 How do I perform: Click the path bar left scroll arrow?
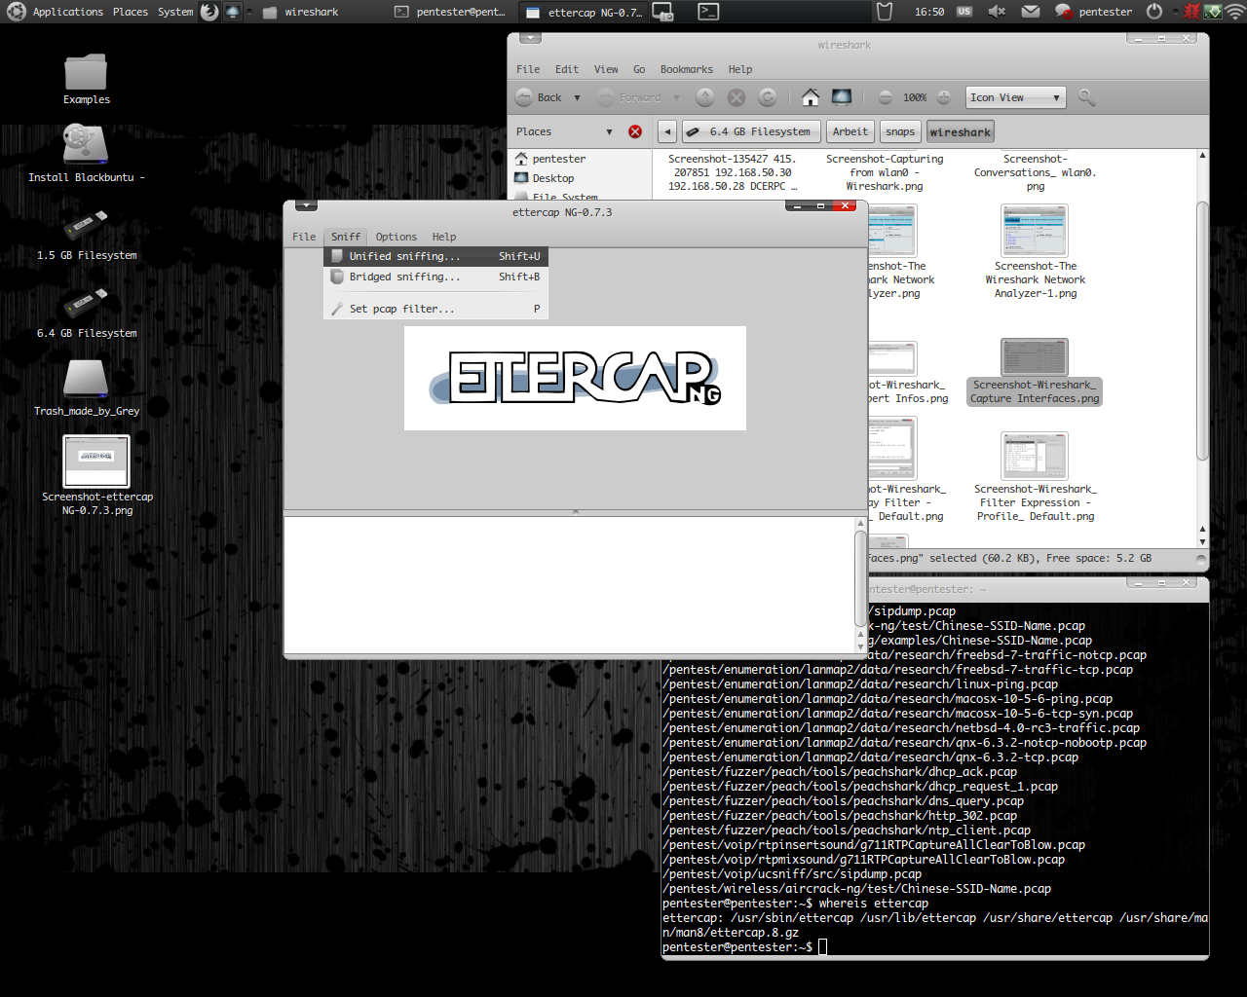tap(667, 131)
